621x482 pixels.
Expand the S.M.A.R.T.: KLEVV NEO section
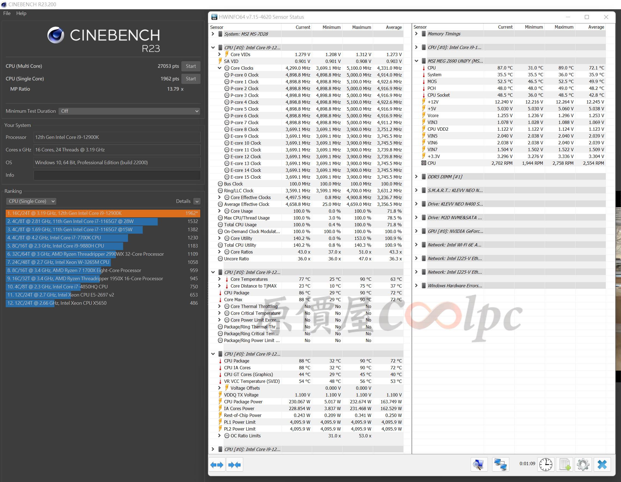tap(416, 190)
